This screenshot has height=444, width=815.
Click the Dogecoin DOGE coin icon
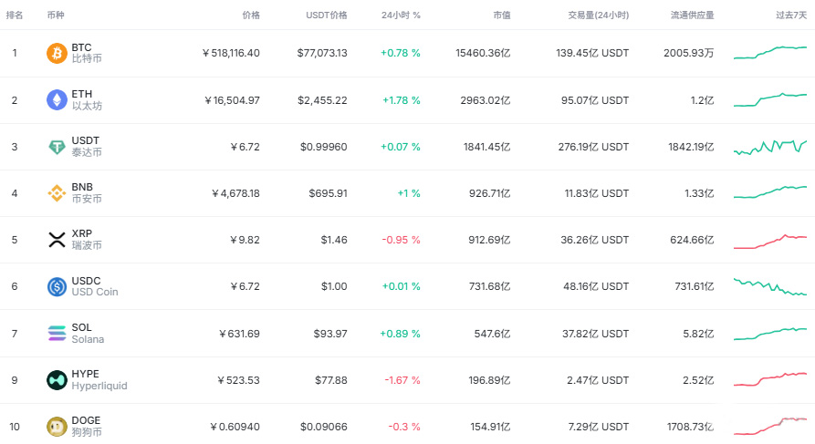click(57, 427)
